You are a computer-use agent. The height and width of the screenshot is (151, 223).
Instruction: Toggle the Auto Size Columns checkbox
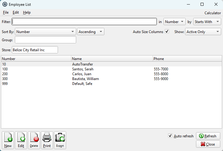[x=167, y=32]
